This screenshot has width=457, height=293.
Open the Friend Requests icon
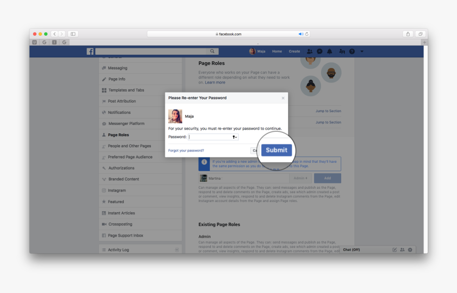coord(309,51)
